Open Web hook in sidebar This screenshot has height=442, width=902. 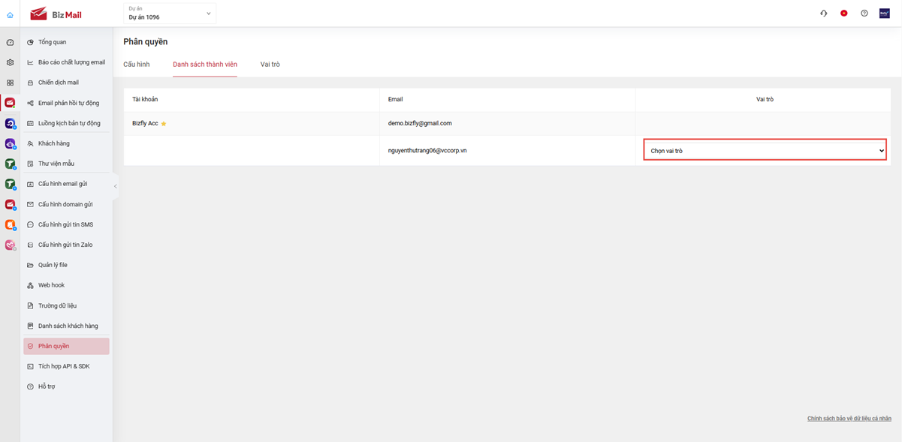51,285
